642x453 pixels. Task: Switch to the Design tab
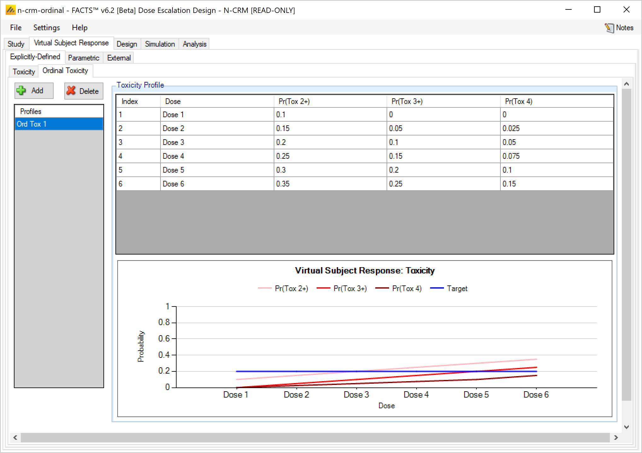[127, 44]
